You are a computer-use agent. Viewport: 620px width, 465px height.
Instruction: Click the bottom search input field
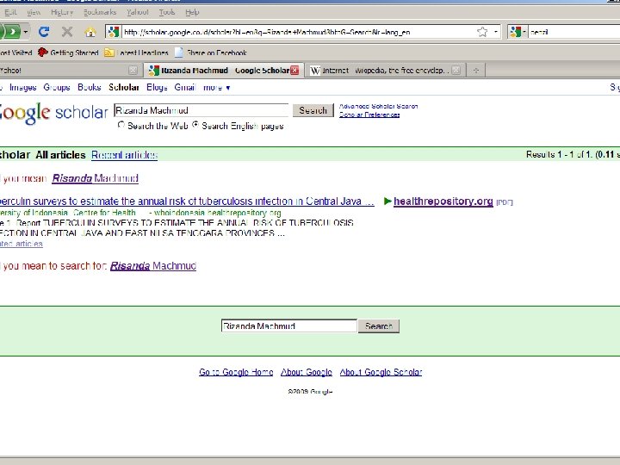[x=289, y=325]
